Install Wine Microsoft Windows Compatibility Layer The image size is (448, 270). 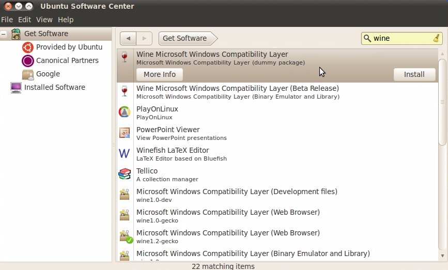pyautogui.click(x=414, y=74)
